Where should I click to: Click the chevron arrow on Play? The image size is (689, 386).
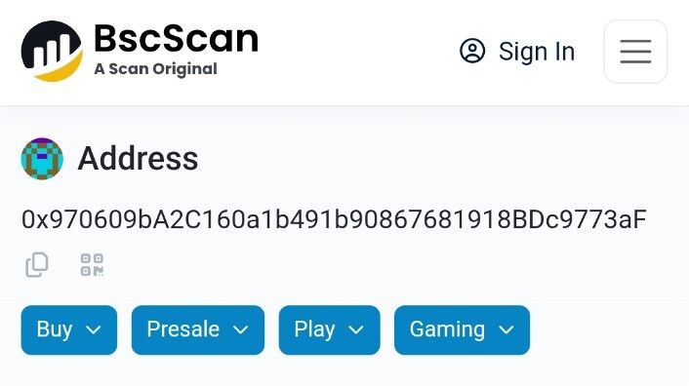pyautogui.click(x=356, y=329)
